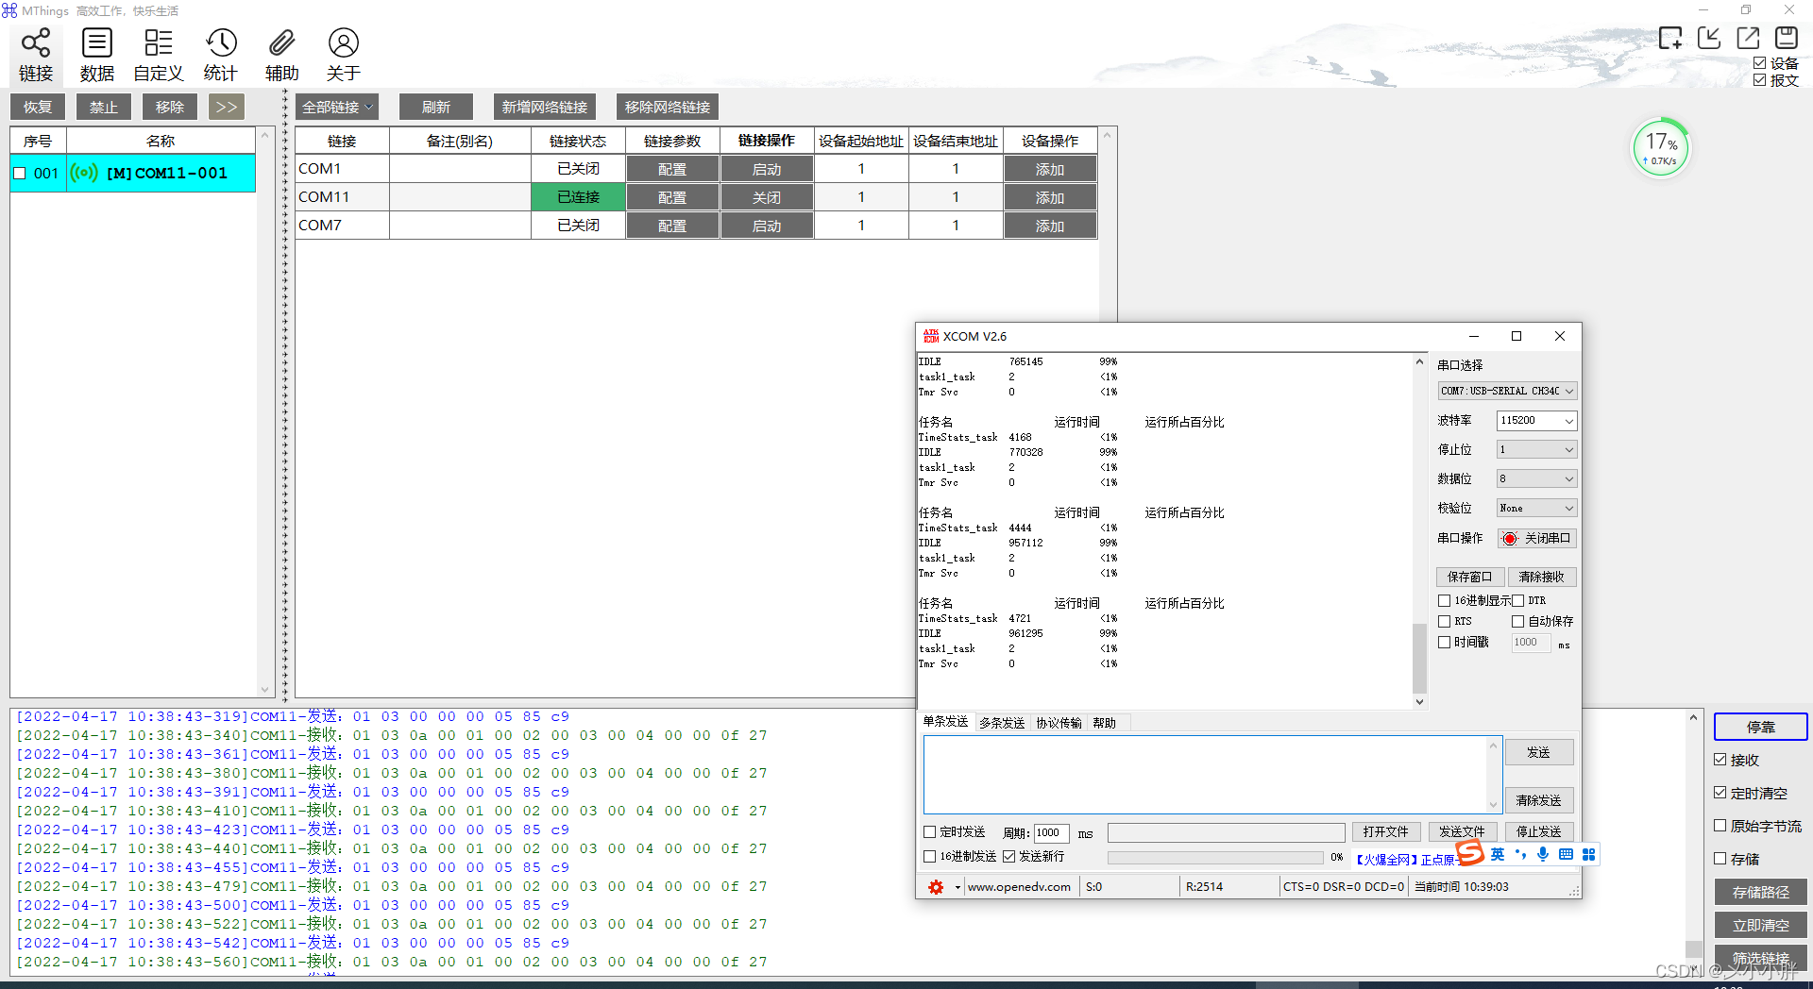The width and height of the screenshot is (1813, 989).
Task: Click the export arrow icon at top right
Action: tap(1748, 38)
